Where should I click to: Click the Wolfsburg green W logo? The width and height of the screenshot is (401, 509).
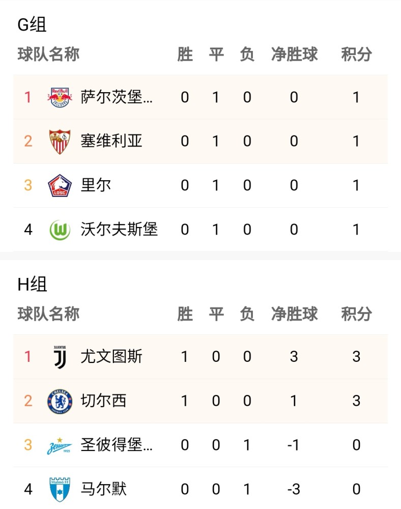coord(60,230)
